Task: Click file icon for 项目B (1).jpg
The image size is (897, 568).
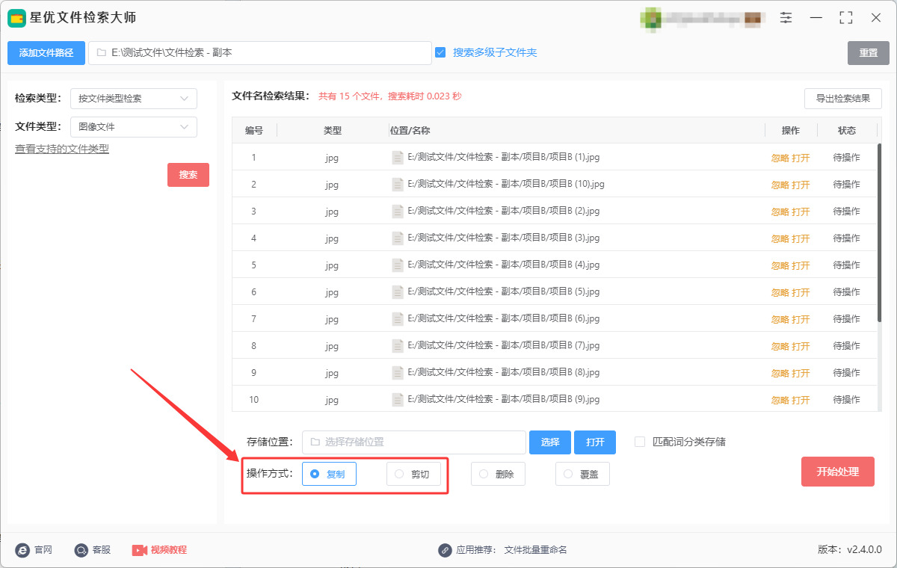Action: [x=398, y=158]
